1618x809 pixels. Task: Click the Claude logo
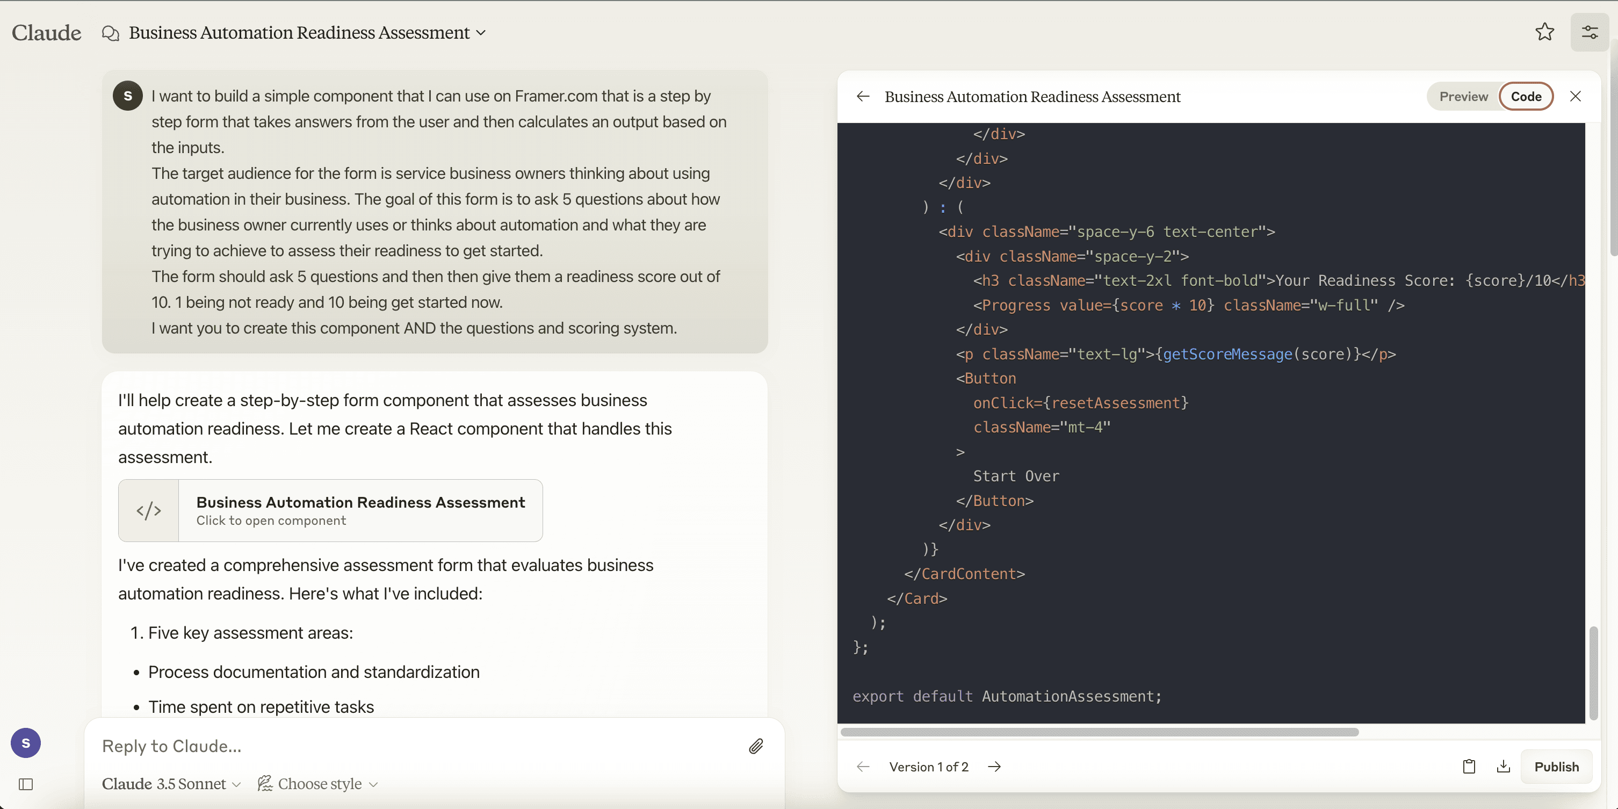[47, 33]
